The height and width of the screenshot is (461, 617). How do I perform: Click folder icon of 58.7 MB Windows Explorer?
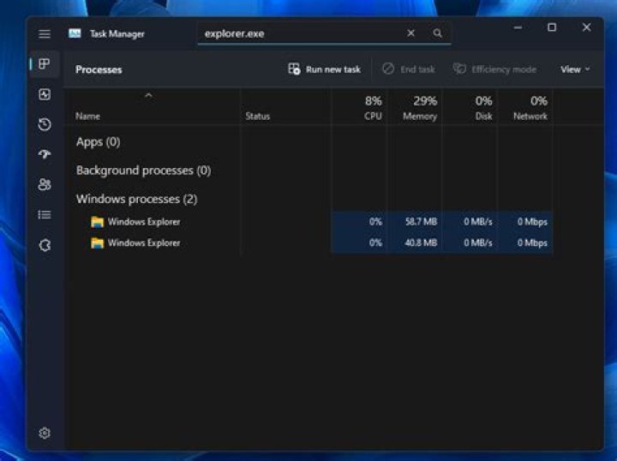97,222
